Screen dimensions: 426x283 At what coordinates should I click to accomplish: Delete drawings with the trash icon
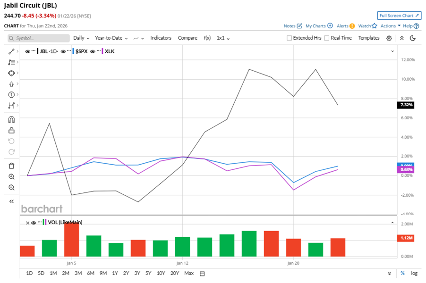11,166
